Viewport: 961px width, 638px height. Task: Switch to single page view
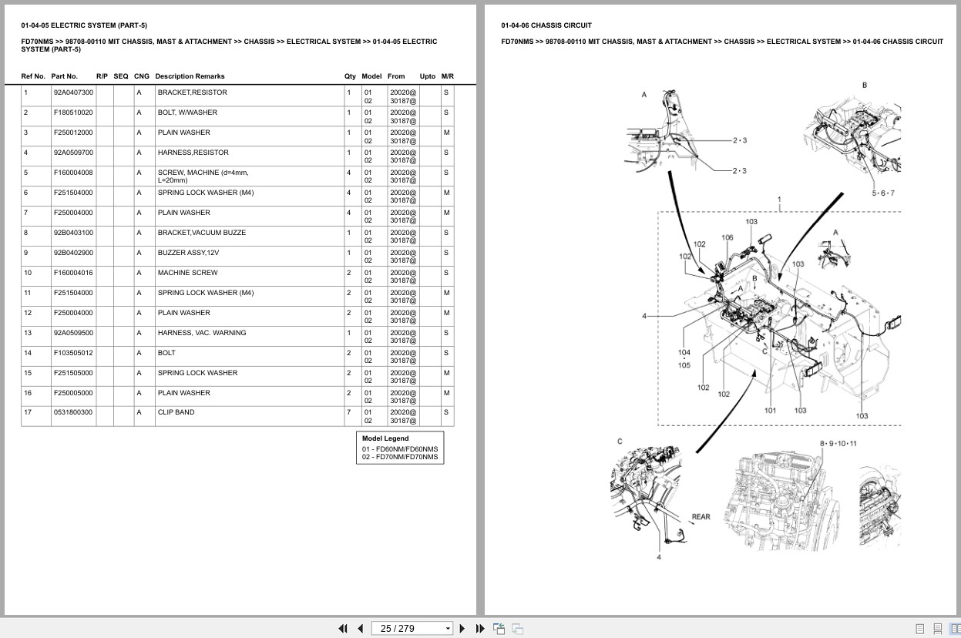[920, 629]
